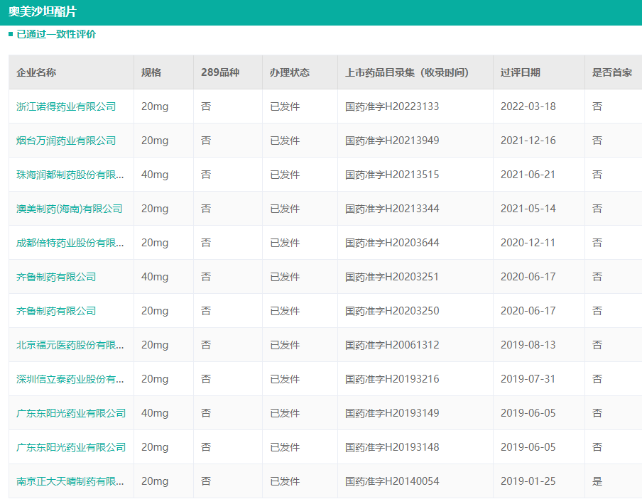
Task: Open the 南京正大天晴制药 company link
Action: pos(70,481)
